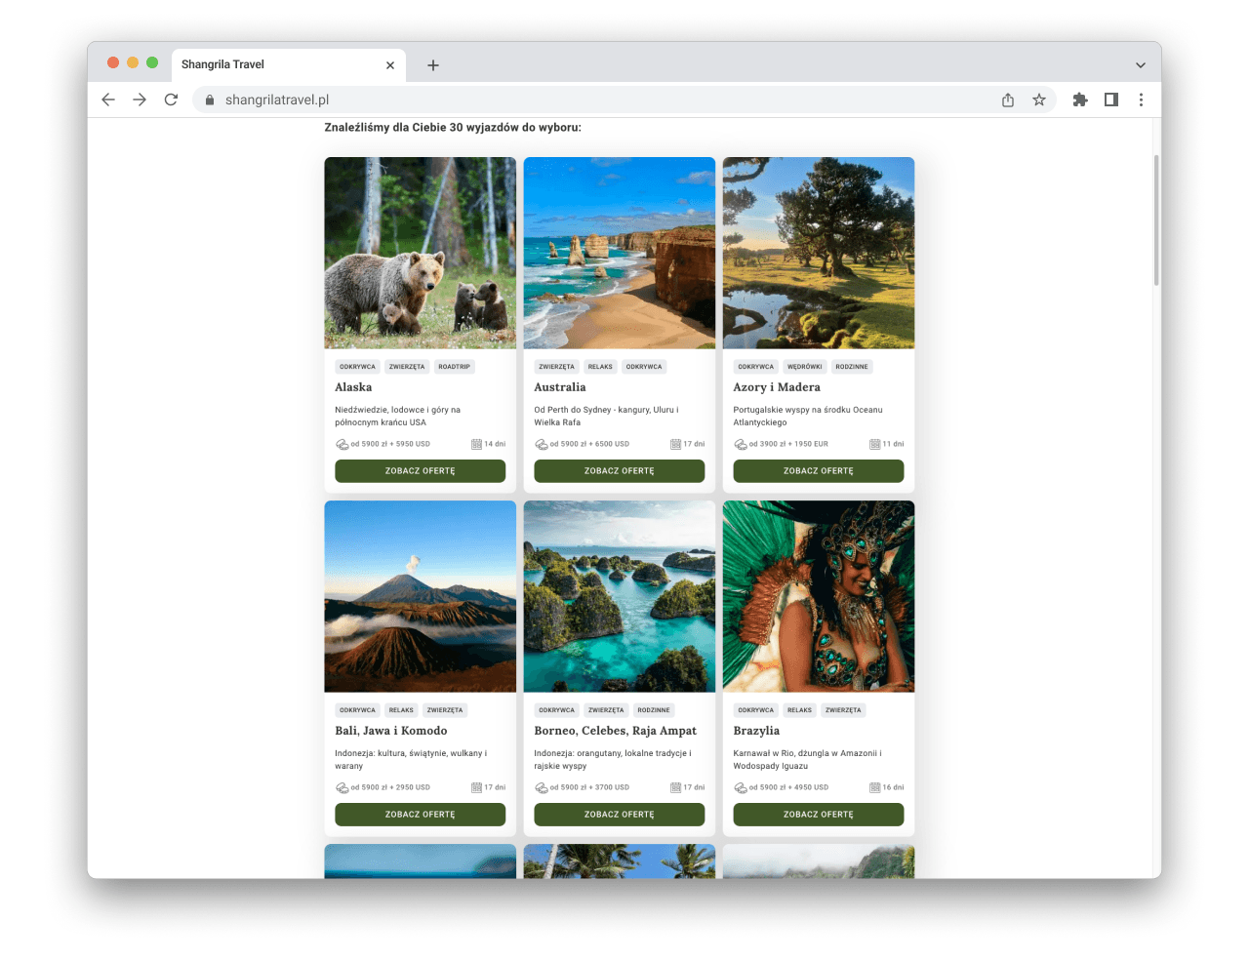The width and height of the screenshot is (1249, 960).
Task: Click the Borneo, Celebes, Raja Ampat image
Action: pyautogui.click(x=619, y=596)
